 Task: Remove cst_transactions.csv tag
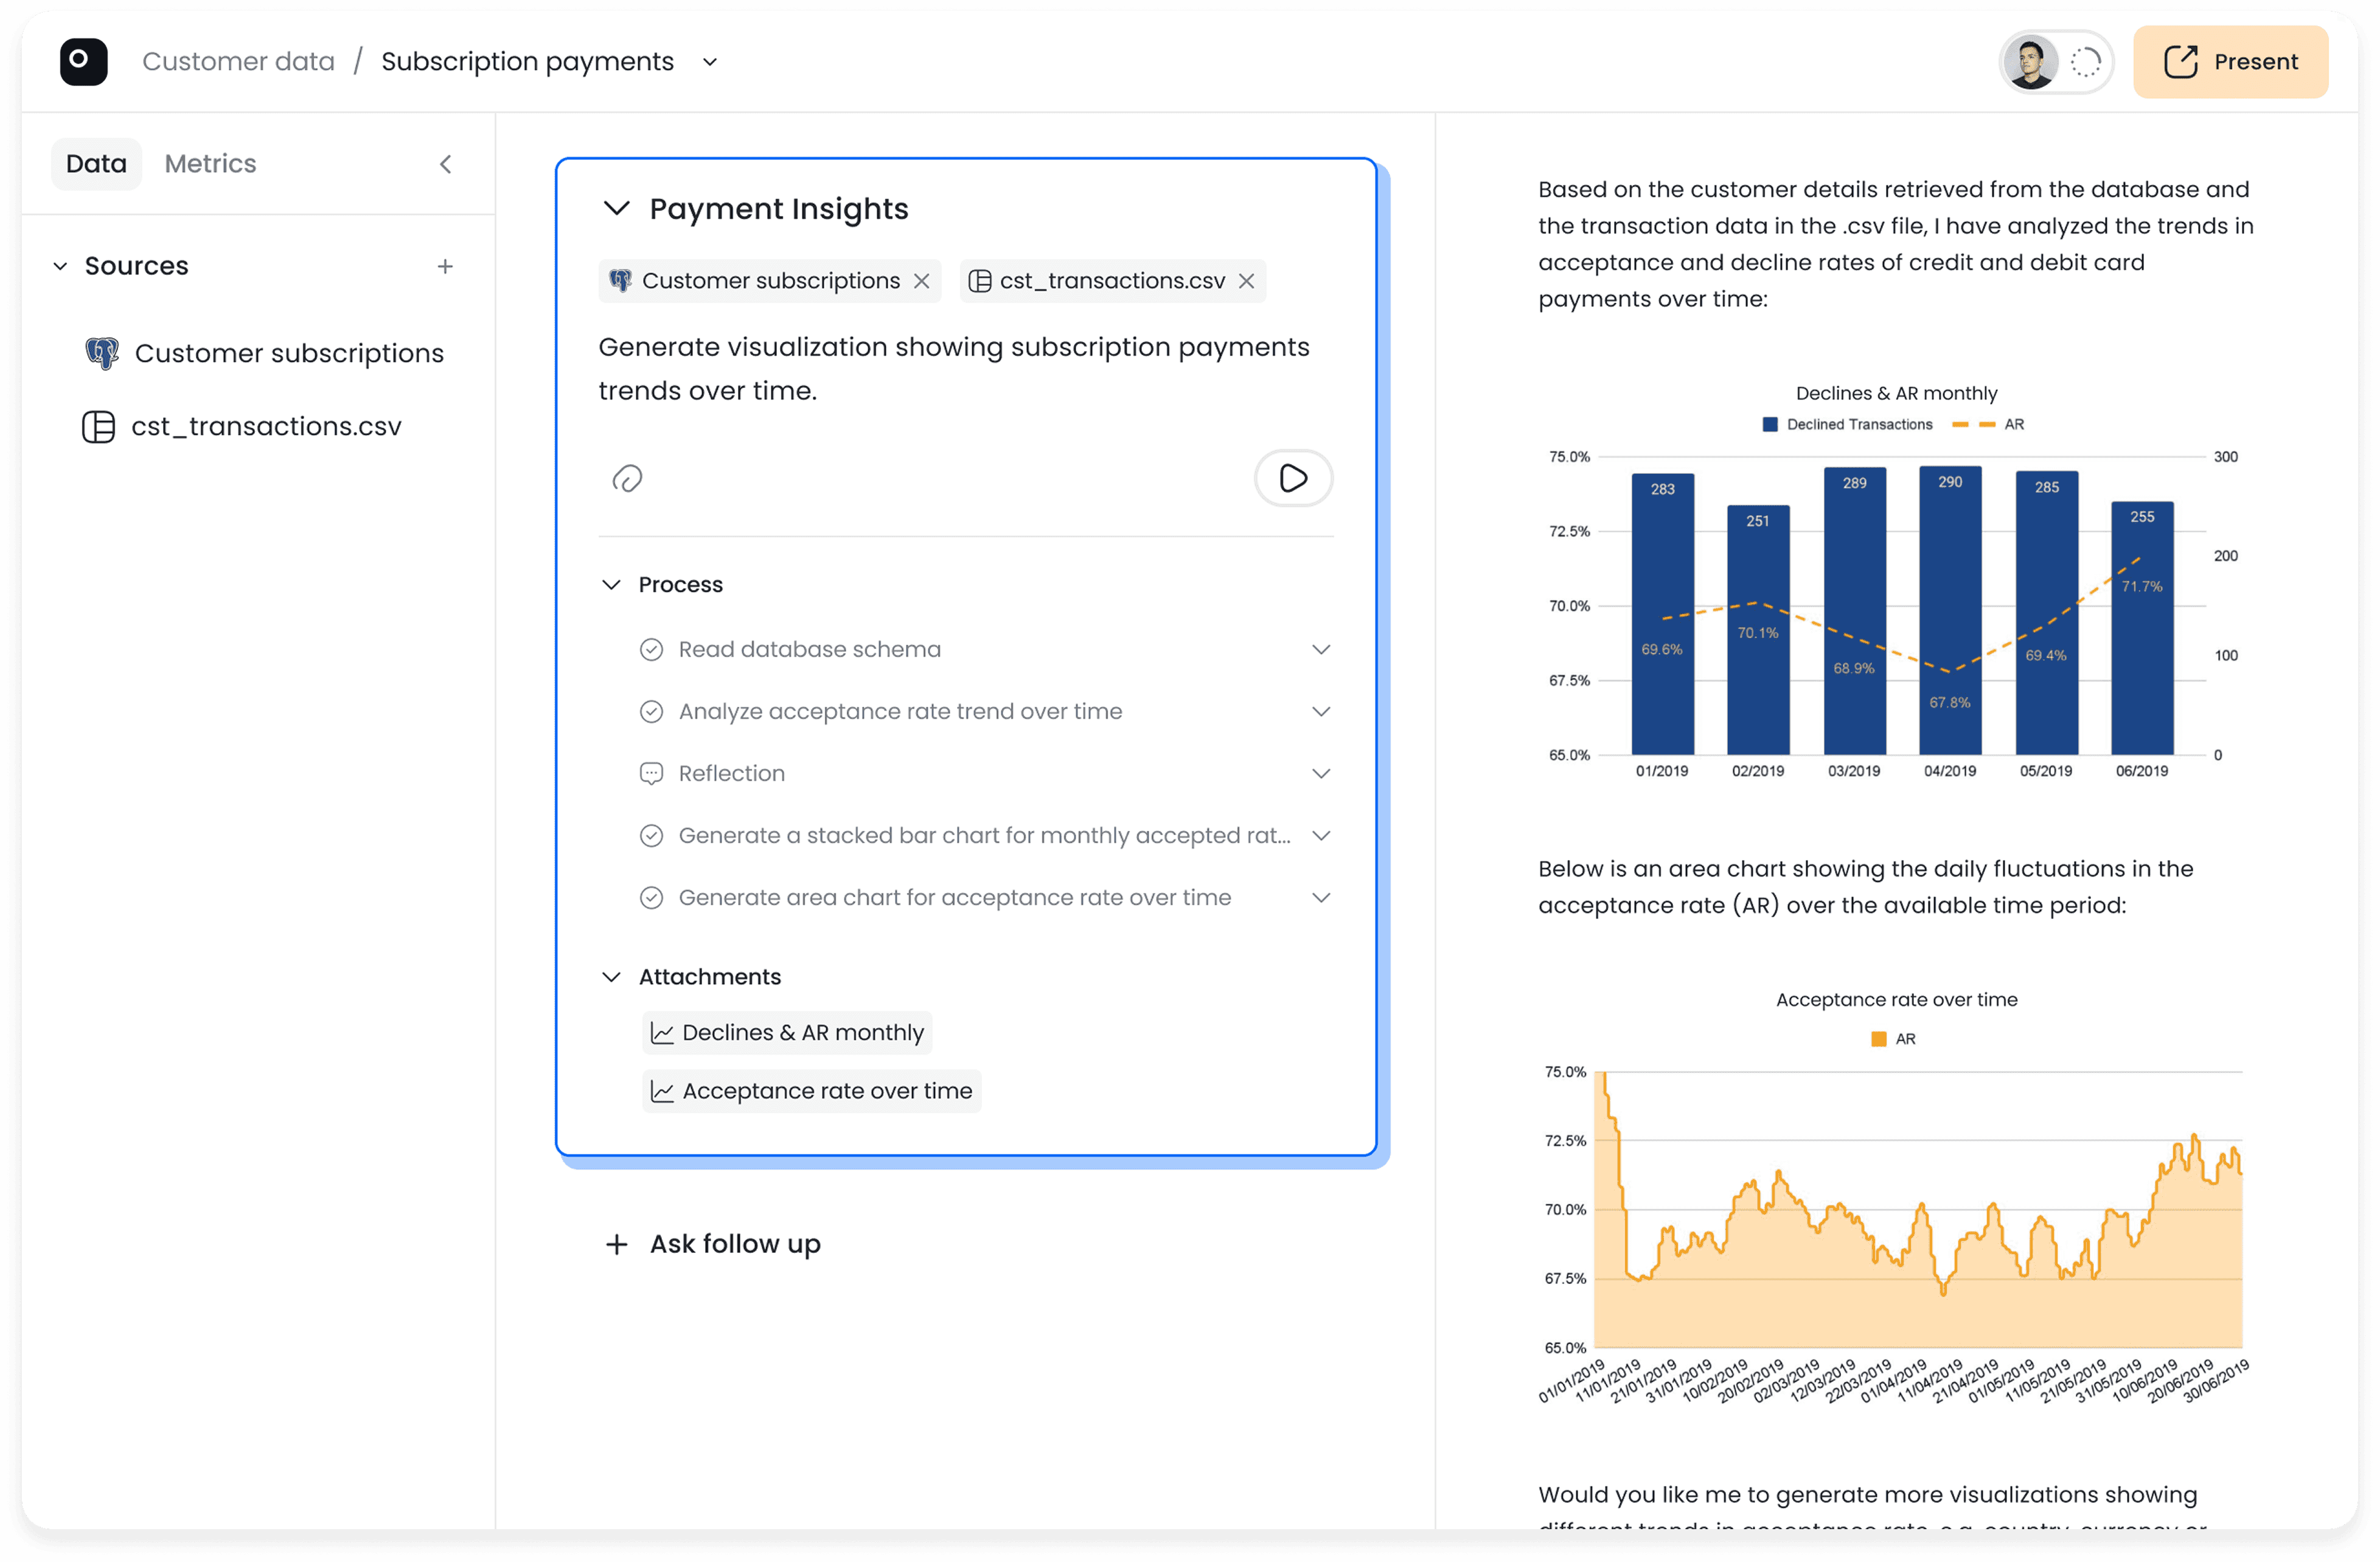coord(1246,281)
